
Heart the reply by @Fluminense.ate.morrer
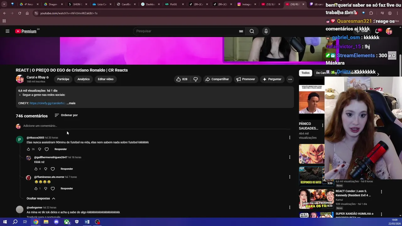[53, 189]
